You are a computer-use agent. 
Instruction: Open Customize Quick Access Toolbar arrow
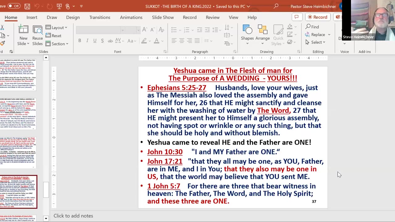tap(81, 6)
